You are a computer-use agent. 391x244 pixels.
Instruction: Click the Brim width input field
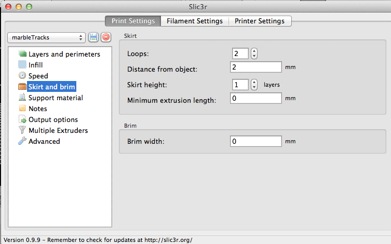[256, 141]
